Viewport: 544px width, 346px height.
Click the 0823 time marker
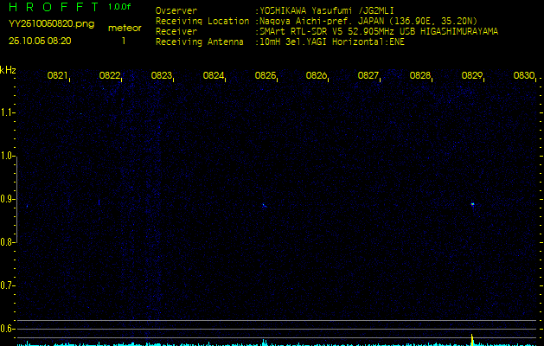pyautogui.click(x=162, y=75)
